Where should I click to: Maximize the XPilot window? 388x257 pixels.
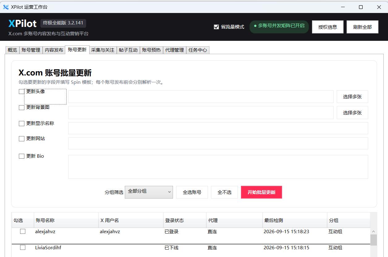pyautogui.click(x=361, y=7)
